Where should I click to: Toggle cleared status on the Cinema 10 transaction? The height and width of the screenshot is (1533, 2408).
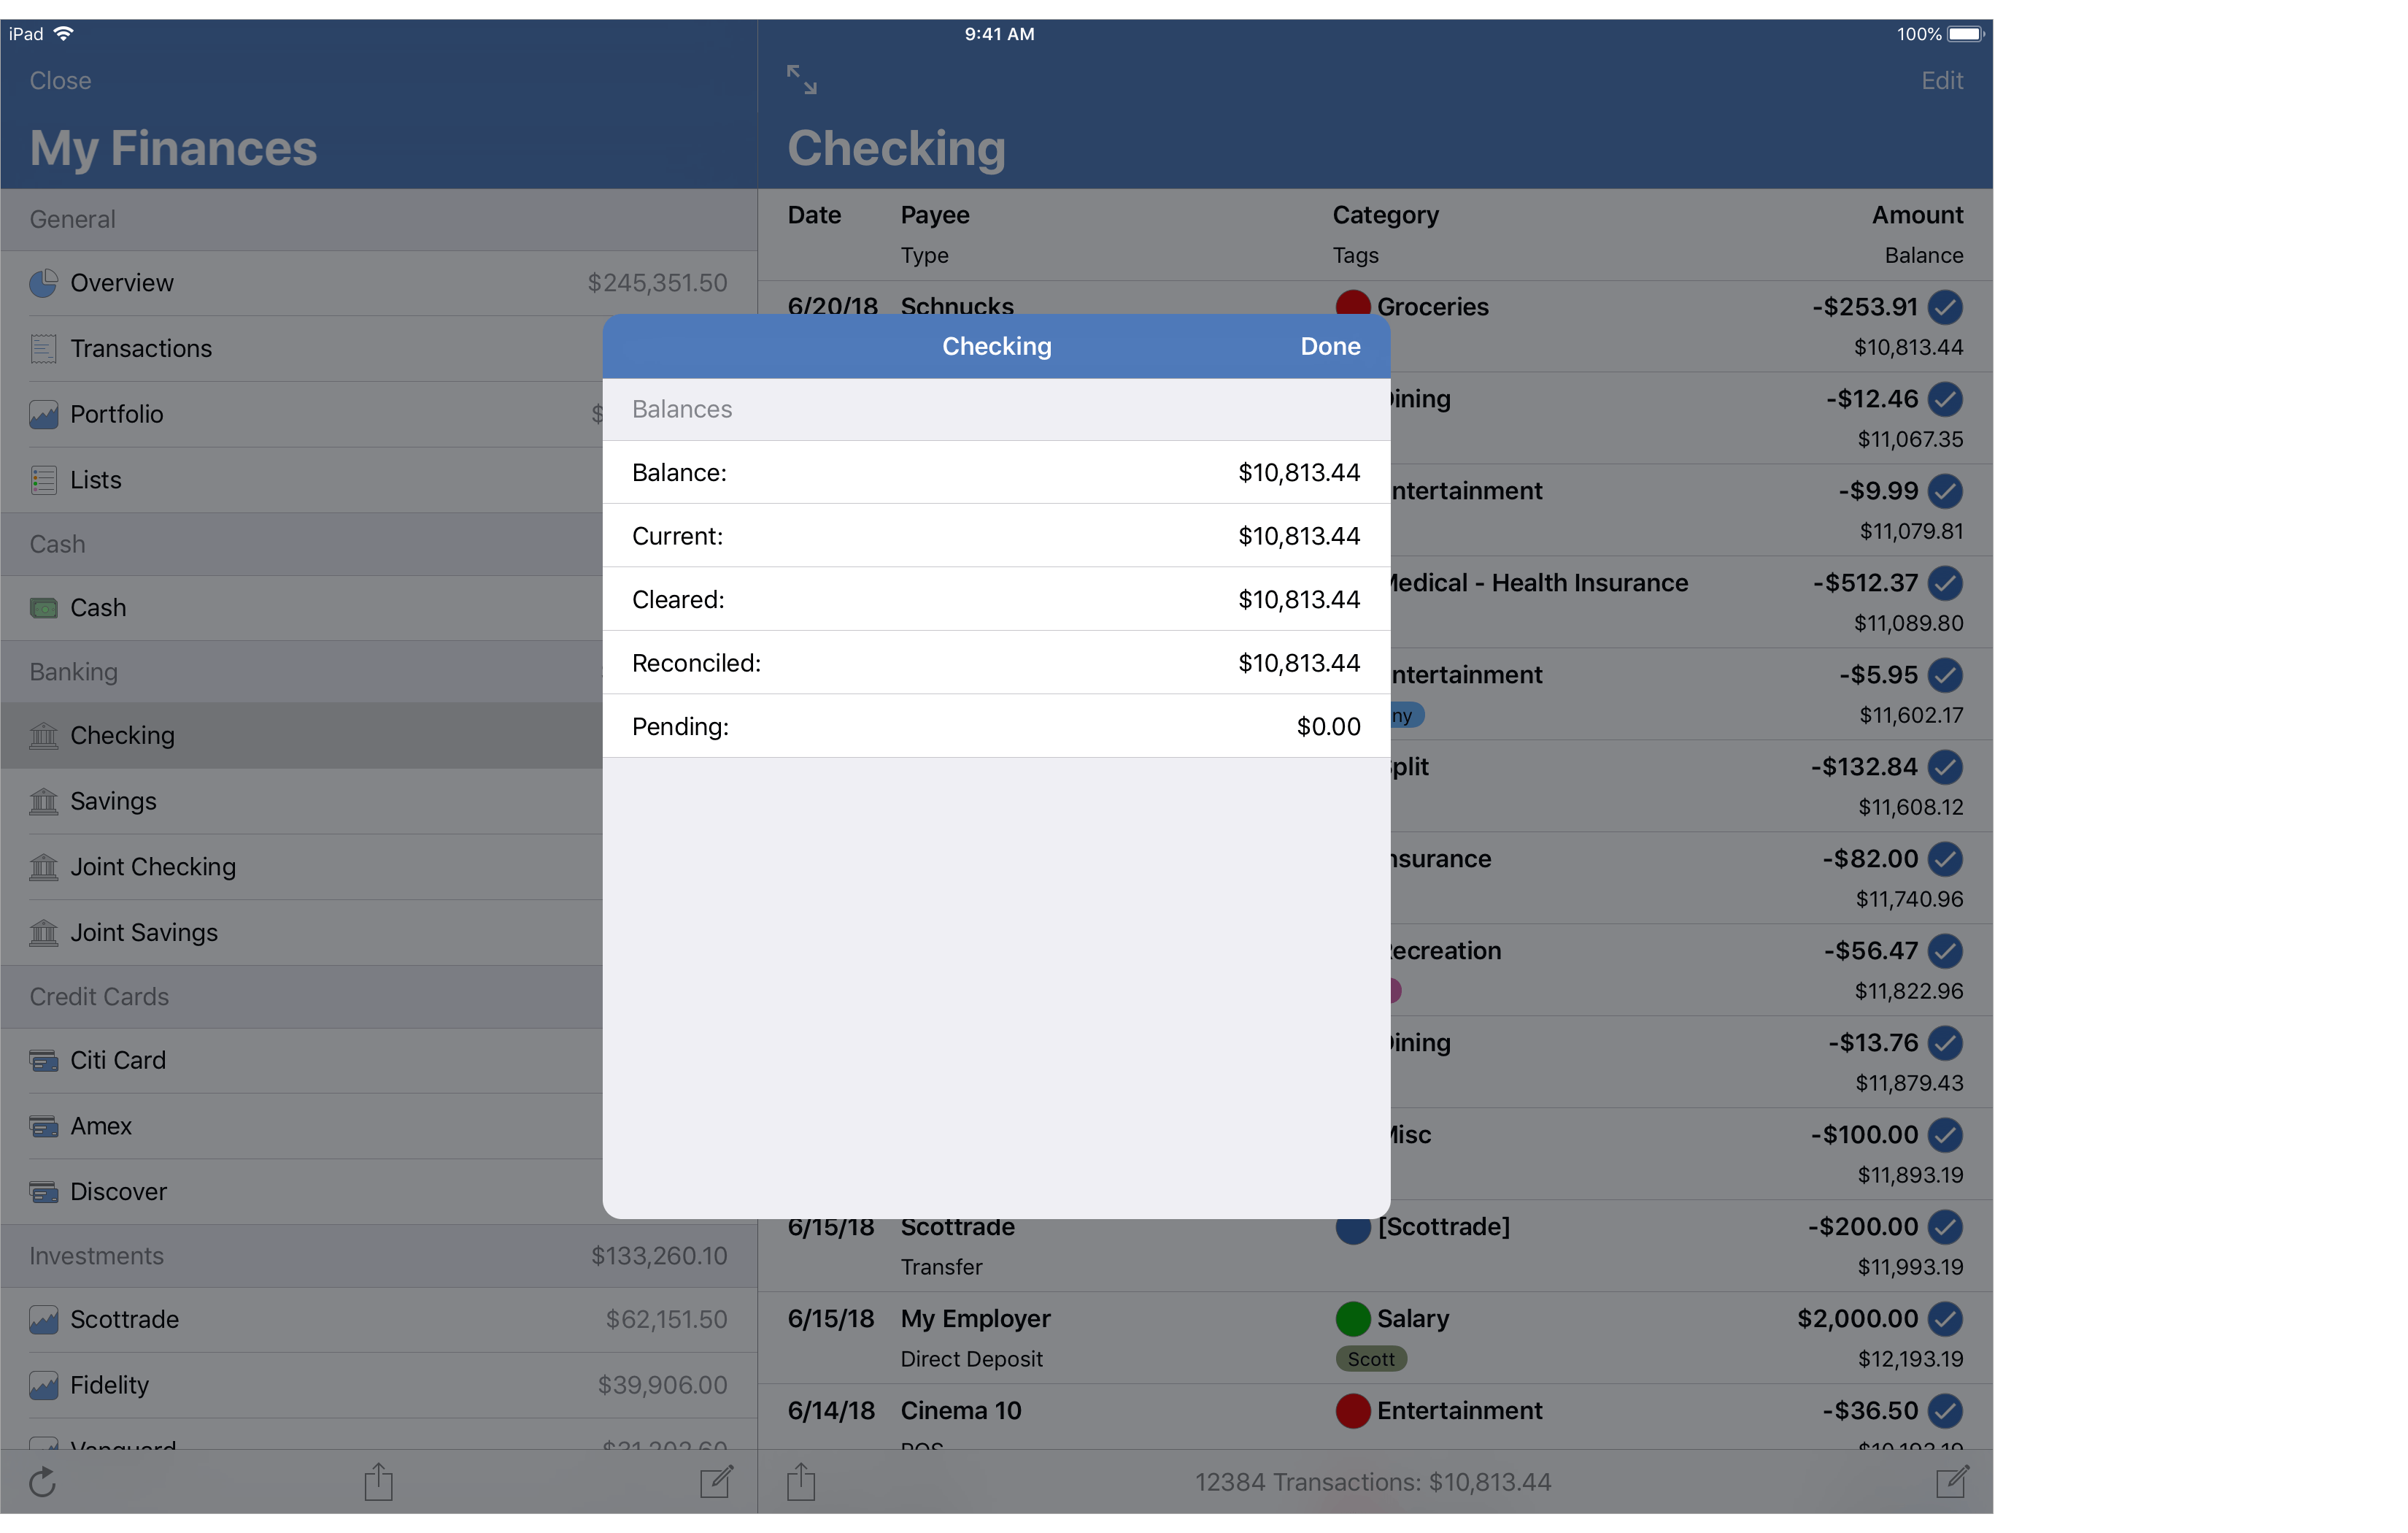1946,1412
